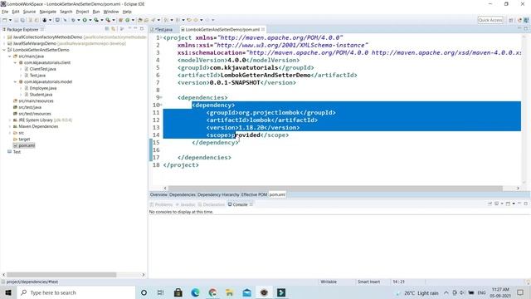Open File Explorer from taskbar
Screen dimensions: 531x299
pos(230,292)
